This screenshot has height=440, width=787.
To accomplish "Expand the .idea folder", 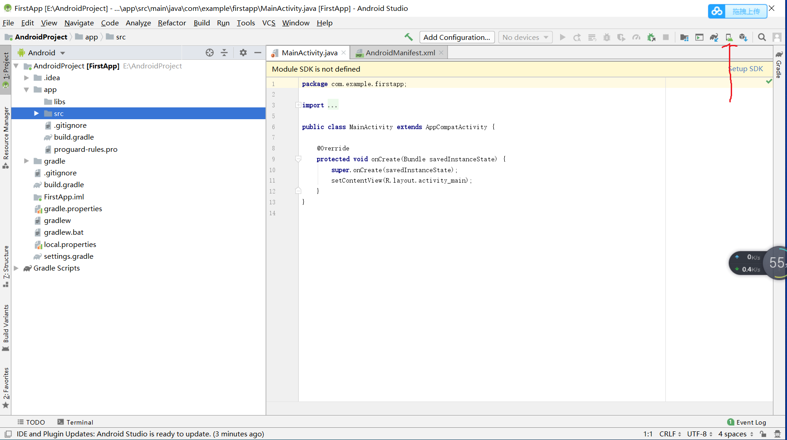I will [26, 78].
